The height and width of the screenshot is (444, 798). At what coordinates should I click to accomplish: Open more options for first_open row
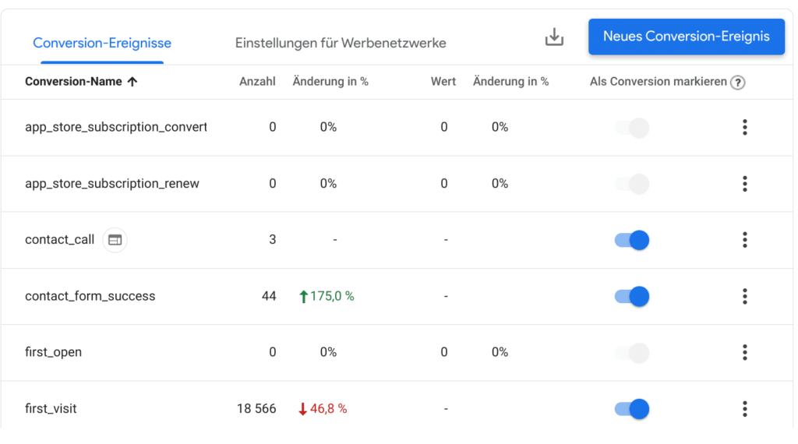(744, 352)
